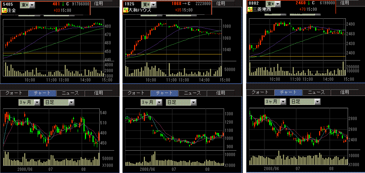Click the yellow icon beside 三菱地所

(x=250, y=9)
